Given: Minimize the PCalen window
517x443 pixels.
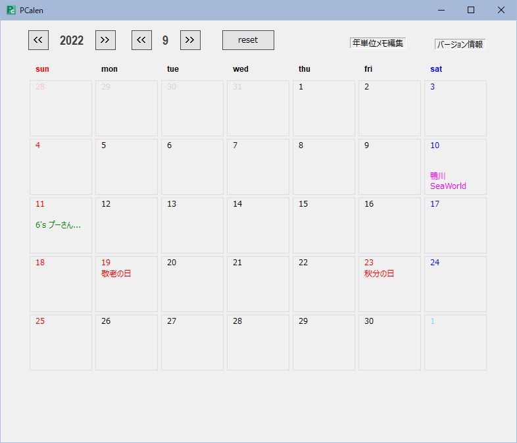Looking at the screenshot, I should tap(441, 11).
